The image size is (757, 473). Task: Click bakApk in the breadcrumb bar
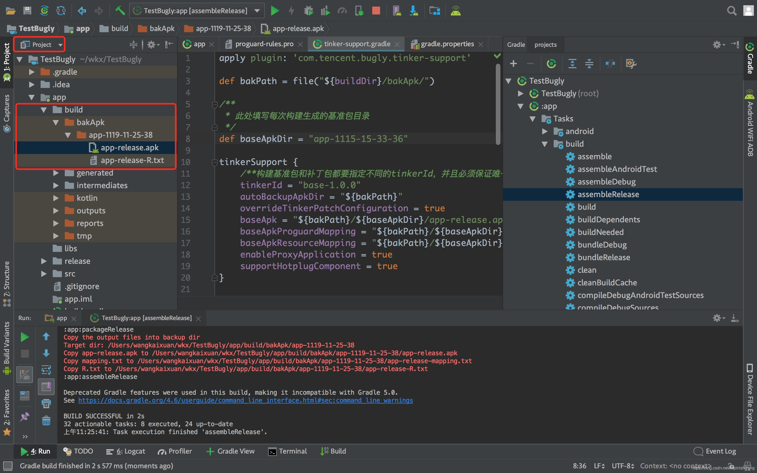point(156,28)
